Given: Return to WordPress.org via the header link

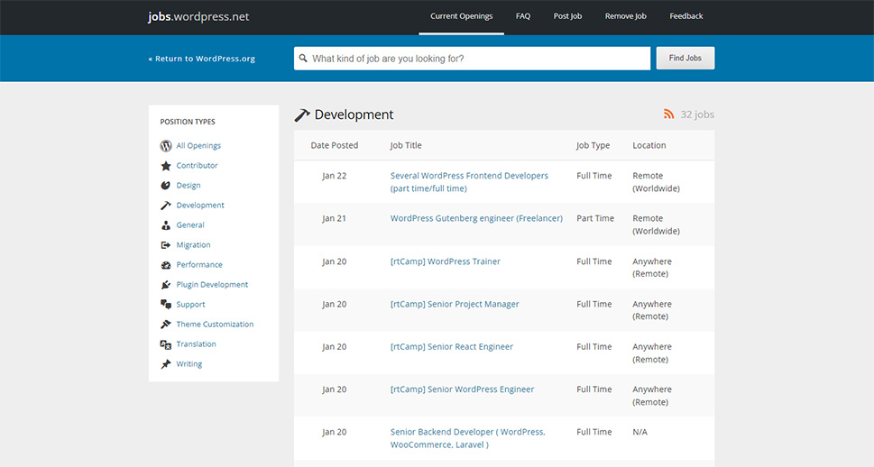Looking at the screenshot, I should (202, 59).
